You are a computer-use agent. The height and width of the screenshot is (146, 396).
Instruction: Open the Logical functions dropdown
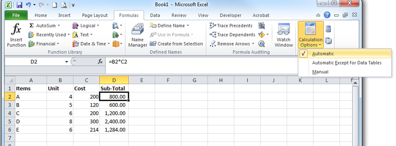click(x=98, y=26)
